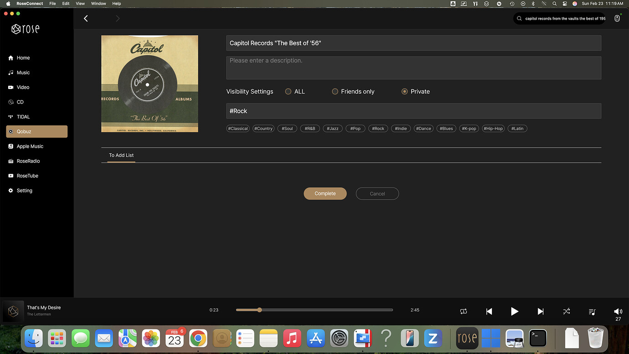Add the #Hip-Hop tag
Image resolution: width=629 pixels, height=354 pixels.
(x=494, y=129)
